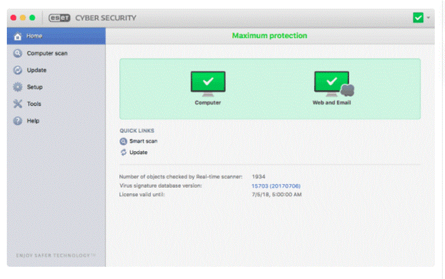Viewport: 445px width, 279px height.
Task: Click the ESET logo in title bar
Action: (x=59, y=18)
